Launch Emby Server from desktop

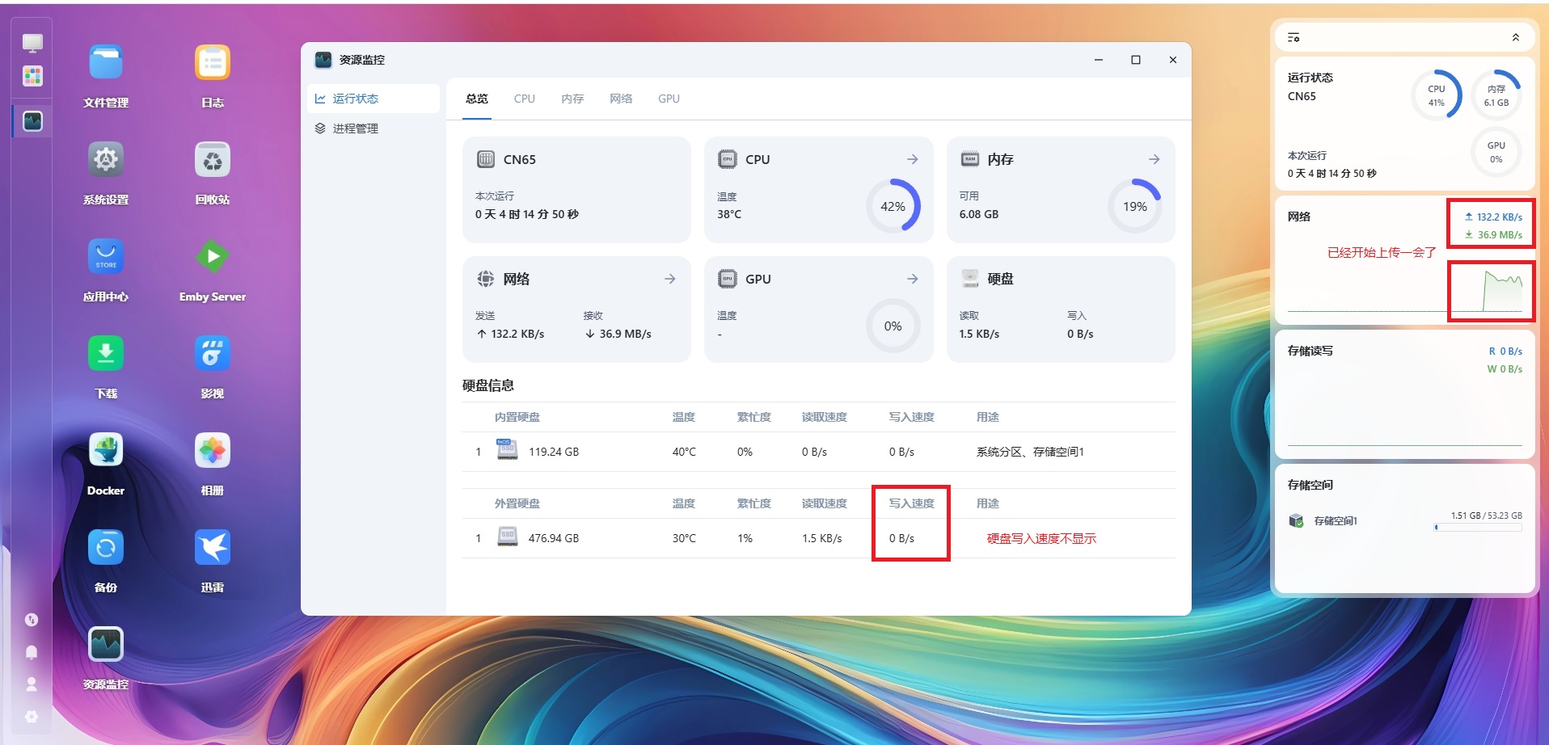point(213,257)
